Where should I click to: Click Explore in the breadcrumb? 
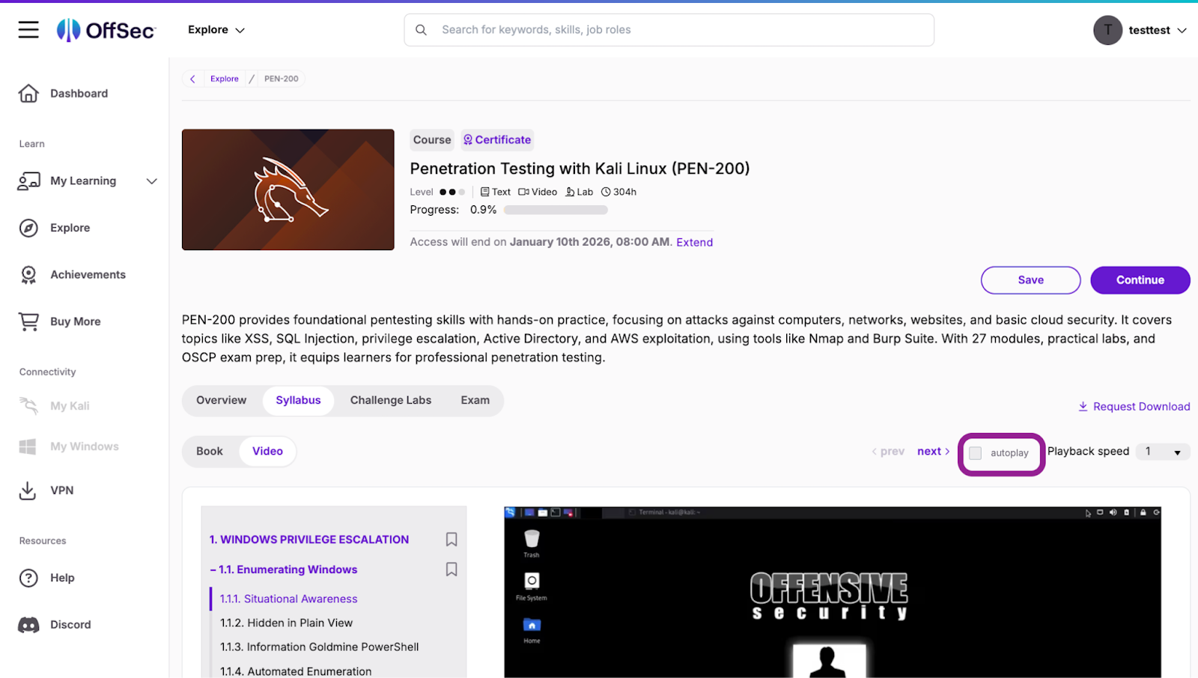click(225, 79)
